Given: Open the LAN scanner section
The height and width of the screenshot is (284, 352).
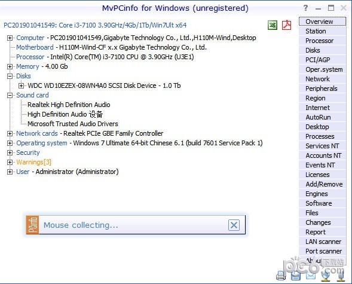Looking at the screenshot, I should click(x=322, y=242).
